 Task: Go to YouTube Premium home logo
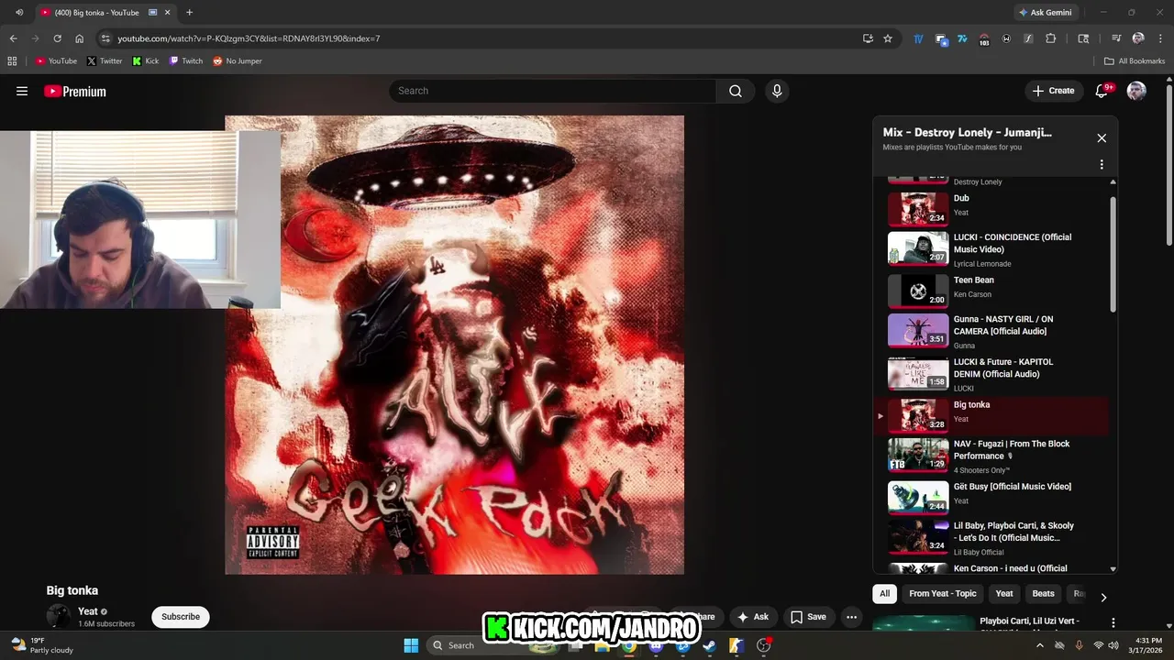coord(75,91)
